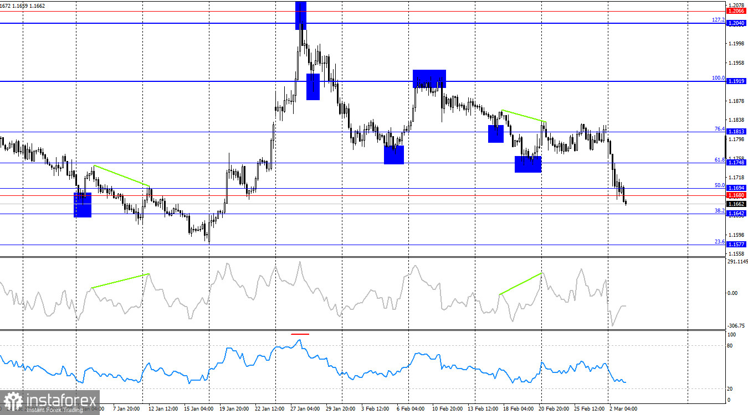
Task: Select the blue 1.1694 price axis label
Action: pos(736,188)
